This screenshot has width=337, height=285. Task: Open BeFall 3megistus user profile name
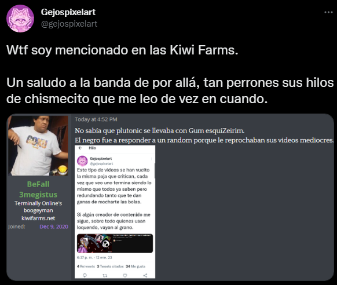[x=38, y=189]
